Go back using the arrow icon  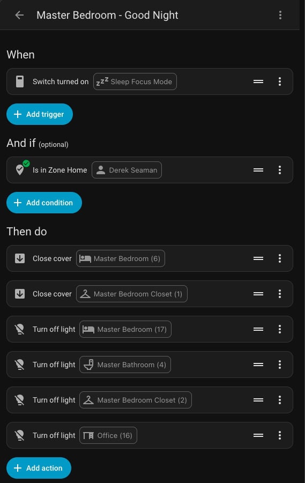(19, 15)
